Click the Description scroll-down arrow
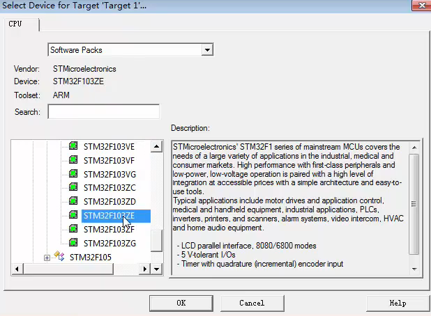 (x=414, y=269)
